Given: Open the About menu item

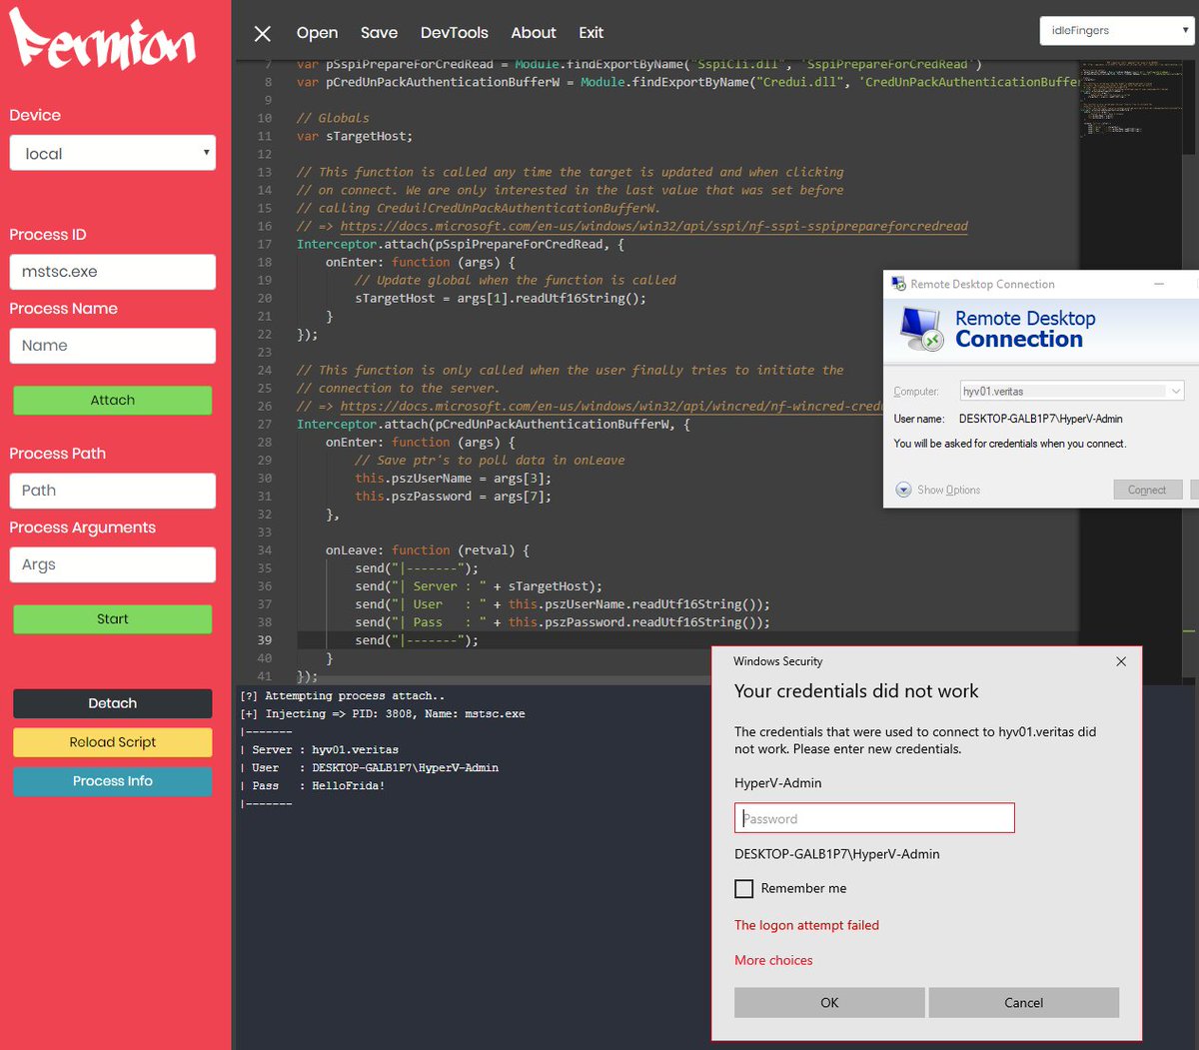Looking at the screenshot, I should point(534,33).
